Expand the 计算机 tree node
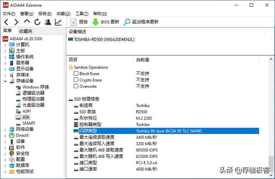The width and height of the screenshot is (275, 179). pyautogui.click(x=5, y=45)
